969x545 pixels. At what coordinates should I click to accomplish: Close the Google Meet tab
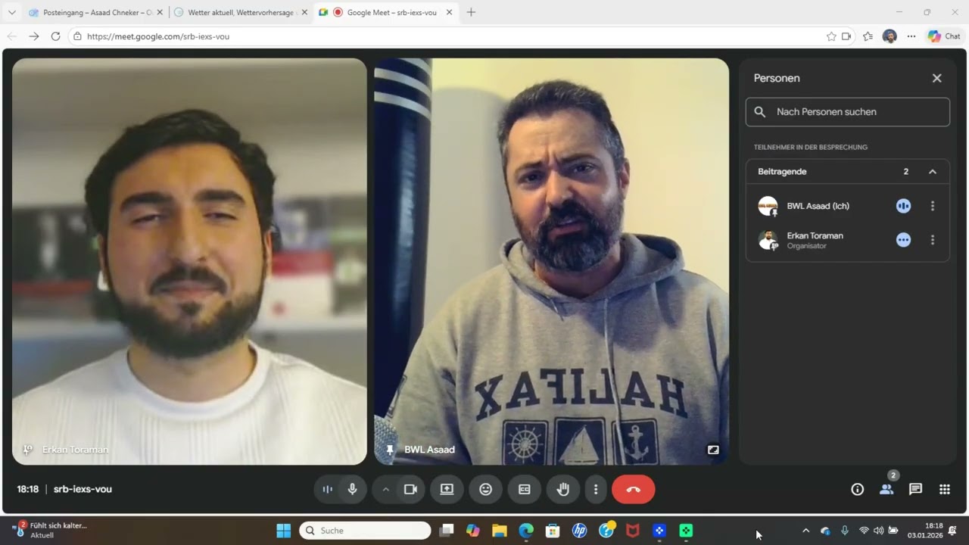[449, 12]
